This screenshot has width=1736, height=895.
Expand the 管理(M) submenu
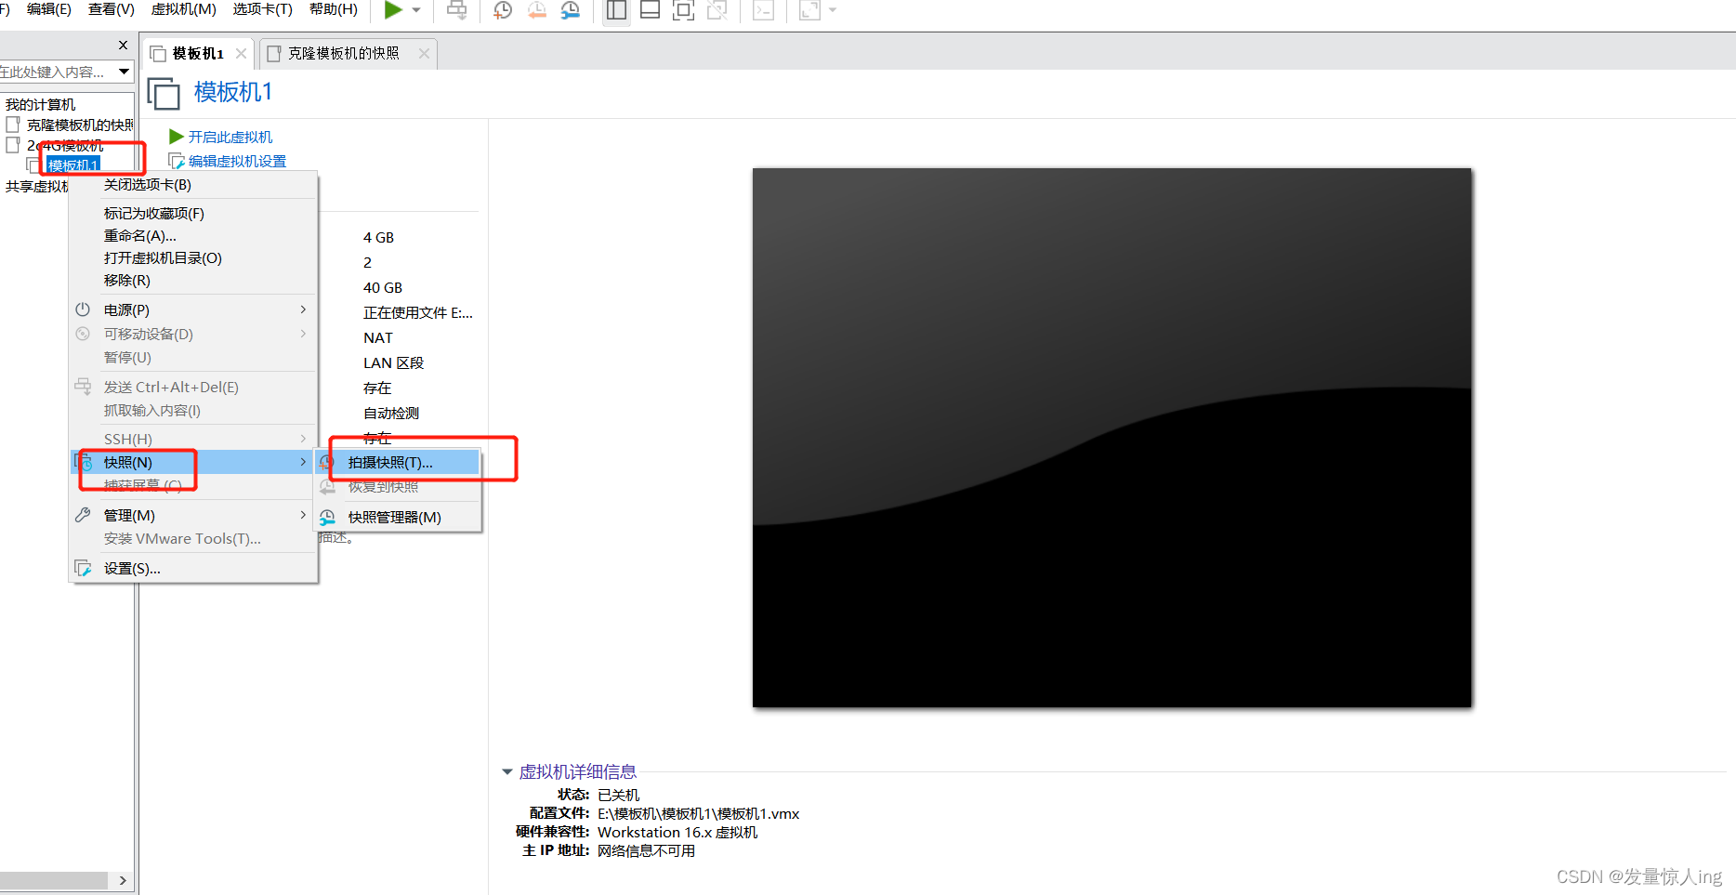[193, 515]
